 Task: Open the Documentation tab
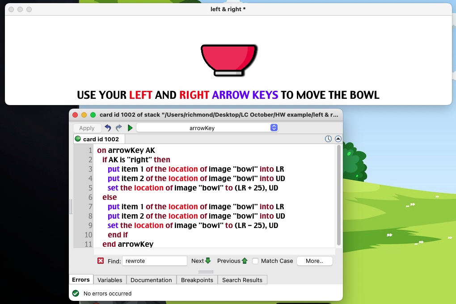click(151, 280)
